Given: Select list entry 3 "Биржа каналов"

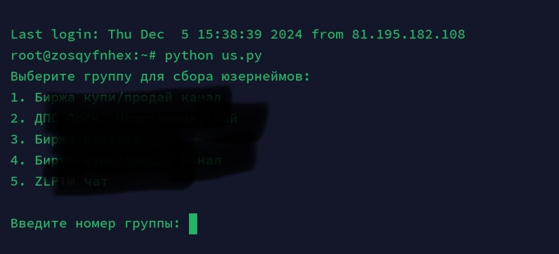Looking at the screenshot, I should click(x=75, y=140).
